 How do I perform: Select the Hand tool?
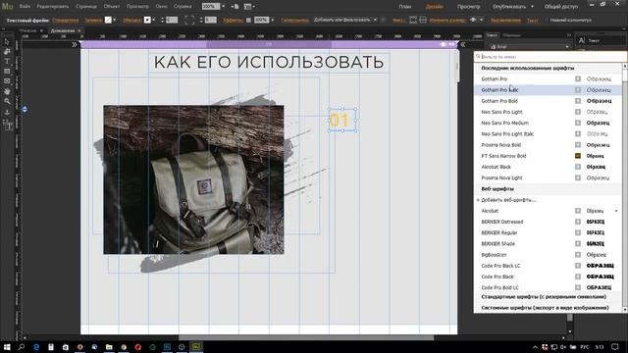pos(7,91)
